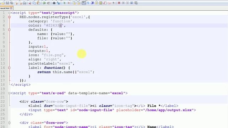Save the current recorded macro
The width and height of the screenshot is (228, 128).
pos(136,3)
